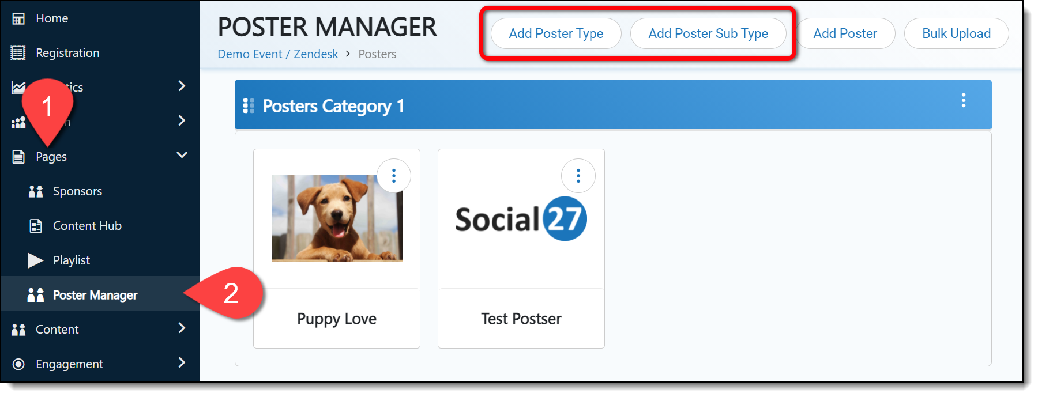Click the Home grid icon in sidebar

[x=18, y=18]
